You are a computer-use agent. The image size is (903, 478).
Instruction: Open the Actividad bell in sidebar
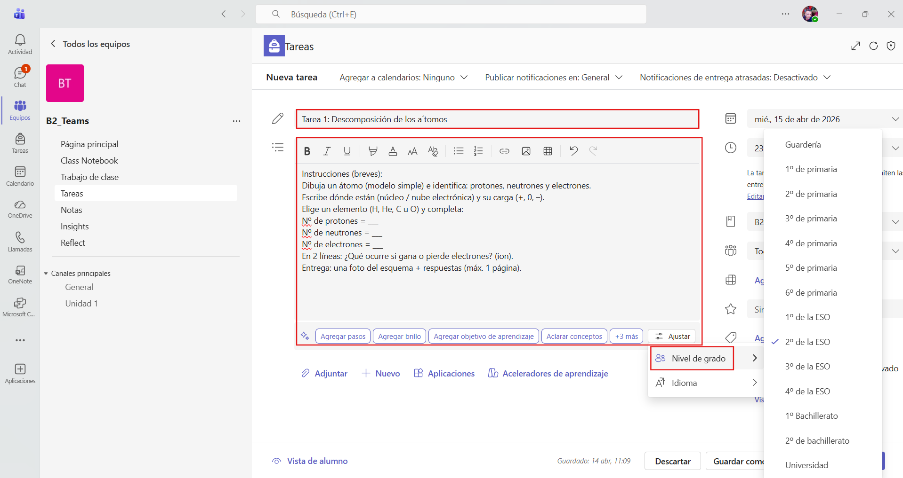pyautogui.click(x=20, y=45)
